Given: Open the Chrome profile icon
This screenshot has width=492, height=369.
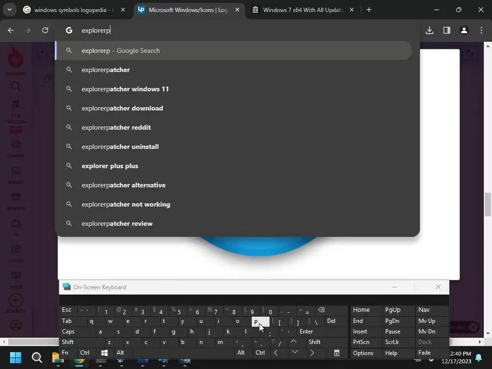Looking at the screenshot, I should [x=464, y=30].
